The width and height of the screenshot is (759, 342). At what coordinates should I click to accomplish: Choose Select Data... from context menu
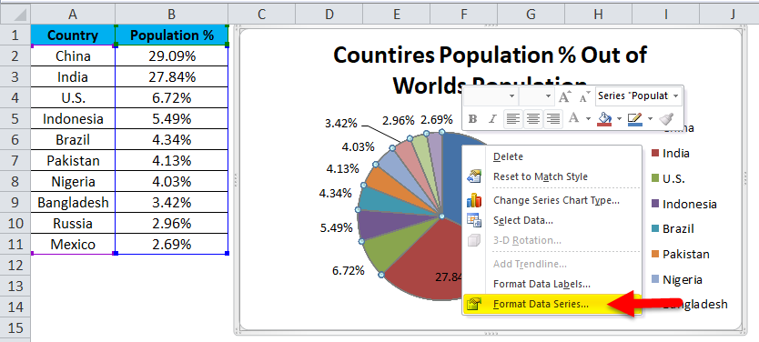tap(552, 220)
